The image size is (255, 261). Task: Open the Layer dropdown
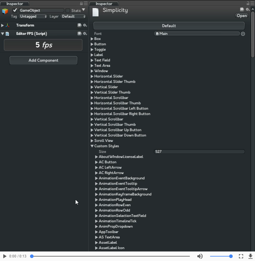point(73,16)
